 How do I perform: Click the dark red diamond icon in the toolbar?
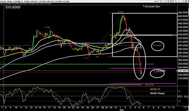coord(168,2)
